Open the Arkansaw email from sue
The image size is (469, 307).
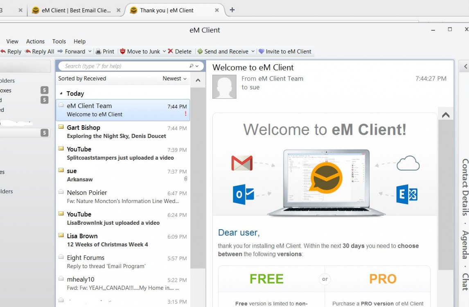point(123,175)
